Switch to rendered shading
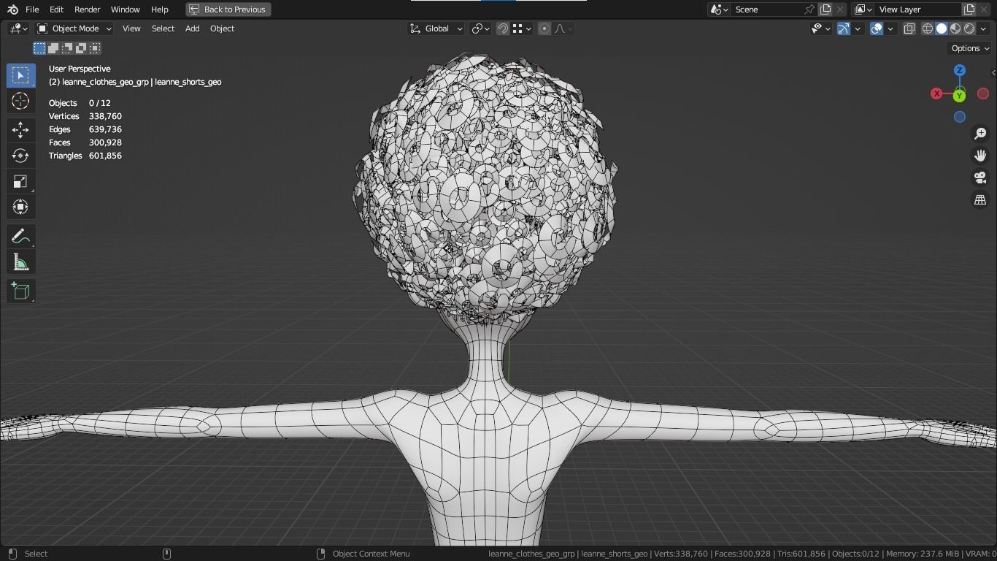This screenshot has height=561, width=997. [x=969, y=28]
